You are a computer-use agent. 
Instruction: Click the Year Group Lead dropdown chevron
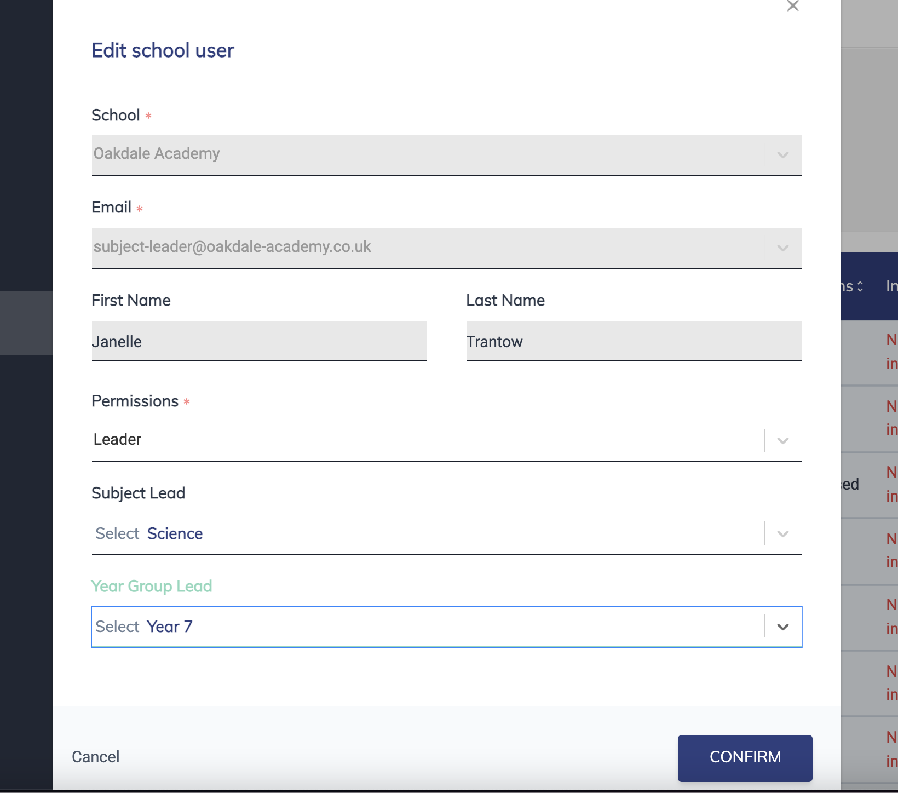[x=782, y=627]
